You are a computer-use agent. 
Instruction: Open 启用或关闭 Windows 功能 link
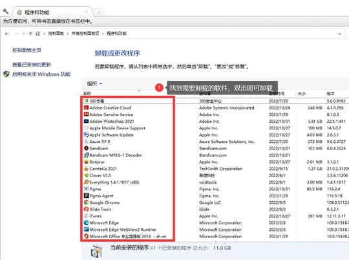(x=41, y=74)
